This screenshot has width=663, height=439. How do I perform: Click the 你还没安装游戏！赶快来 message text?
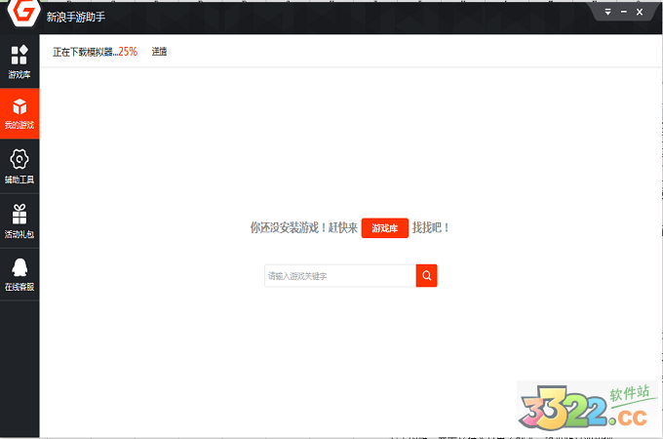303,228
